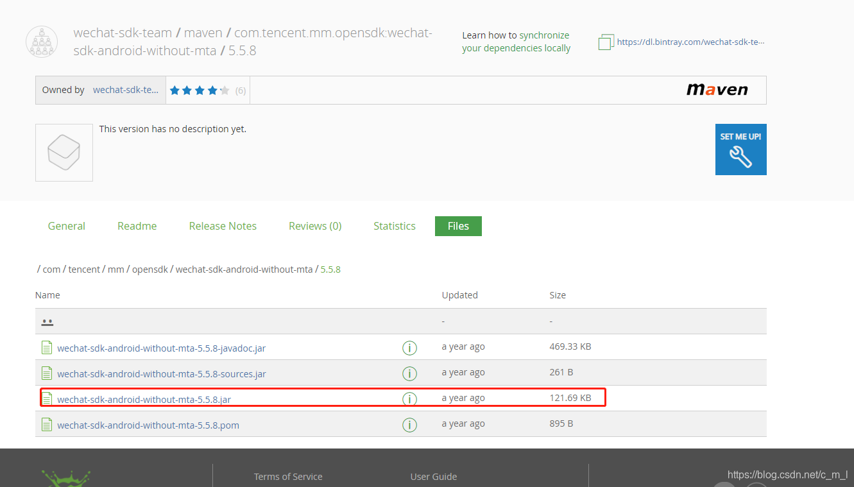Show info for the 5.5.8.pom file
The height and width of the screenshot is (487, 854).
(x=409, y=425)
